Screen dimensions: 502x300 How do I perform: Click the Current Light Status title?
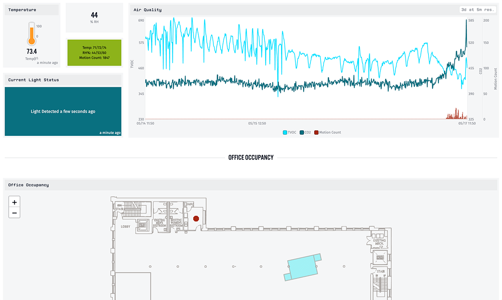(33, 80)
